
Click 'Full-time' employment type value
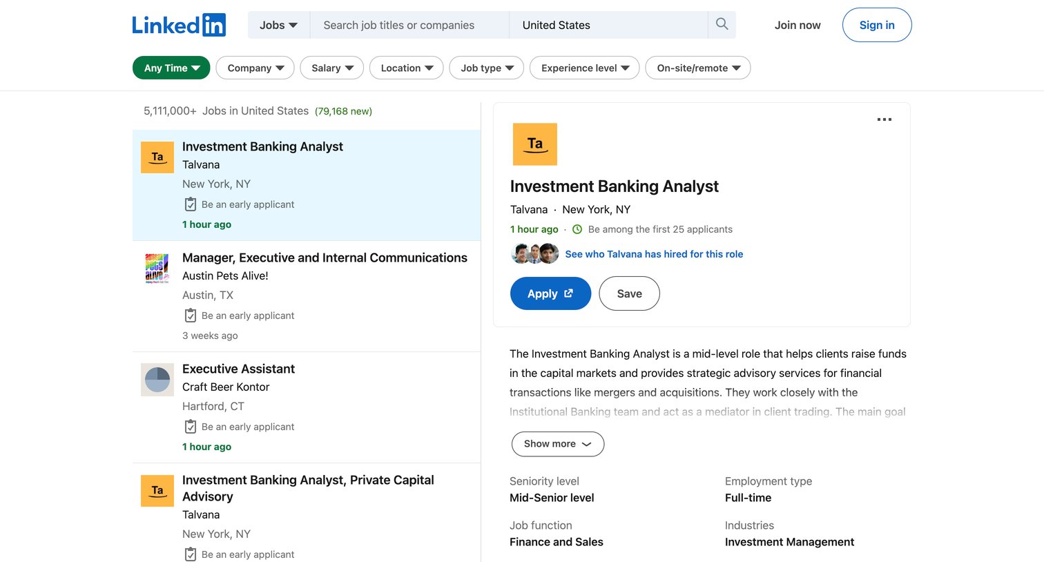[748, 498]
